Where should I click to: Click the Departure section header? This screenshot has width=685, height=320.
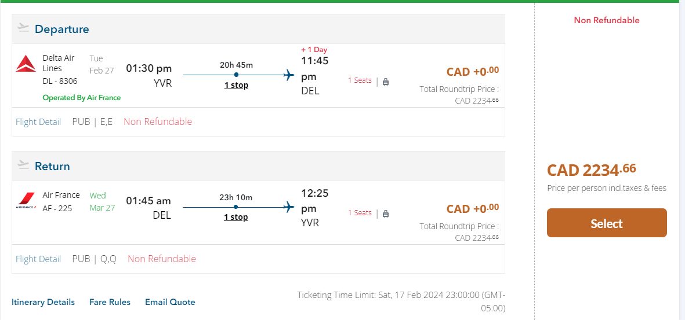coord(62,29)
